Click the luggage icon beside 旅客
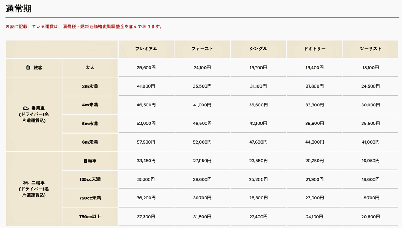 click(28, 68)
